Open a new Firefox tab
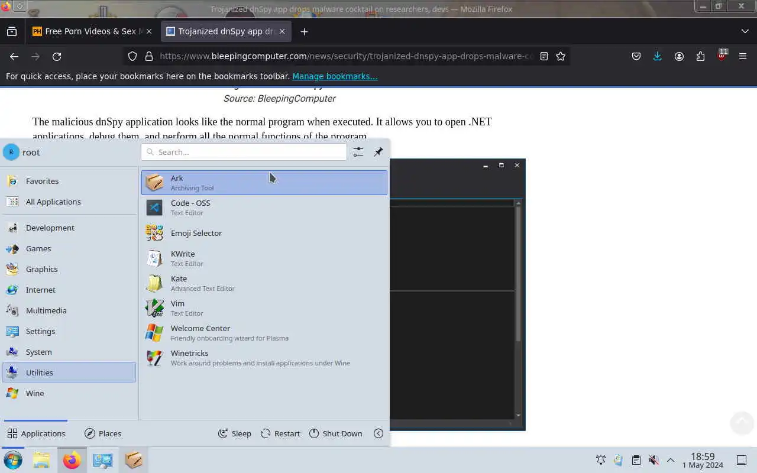The image size is (757, 473). 304,31
